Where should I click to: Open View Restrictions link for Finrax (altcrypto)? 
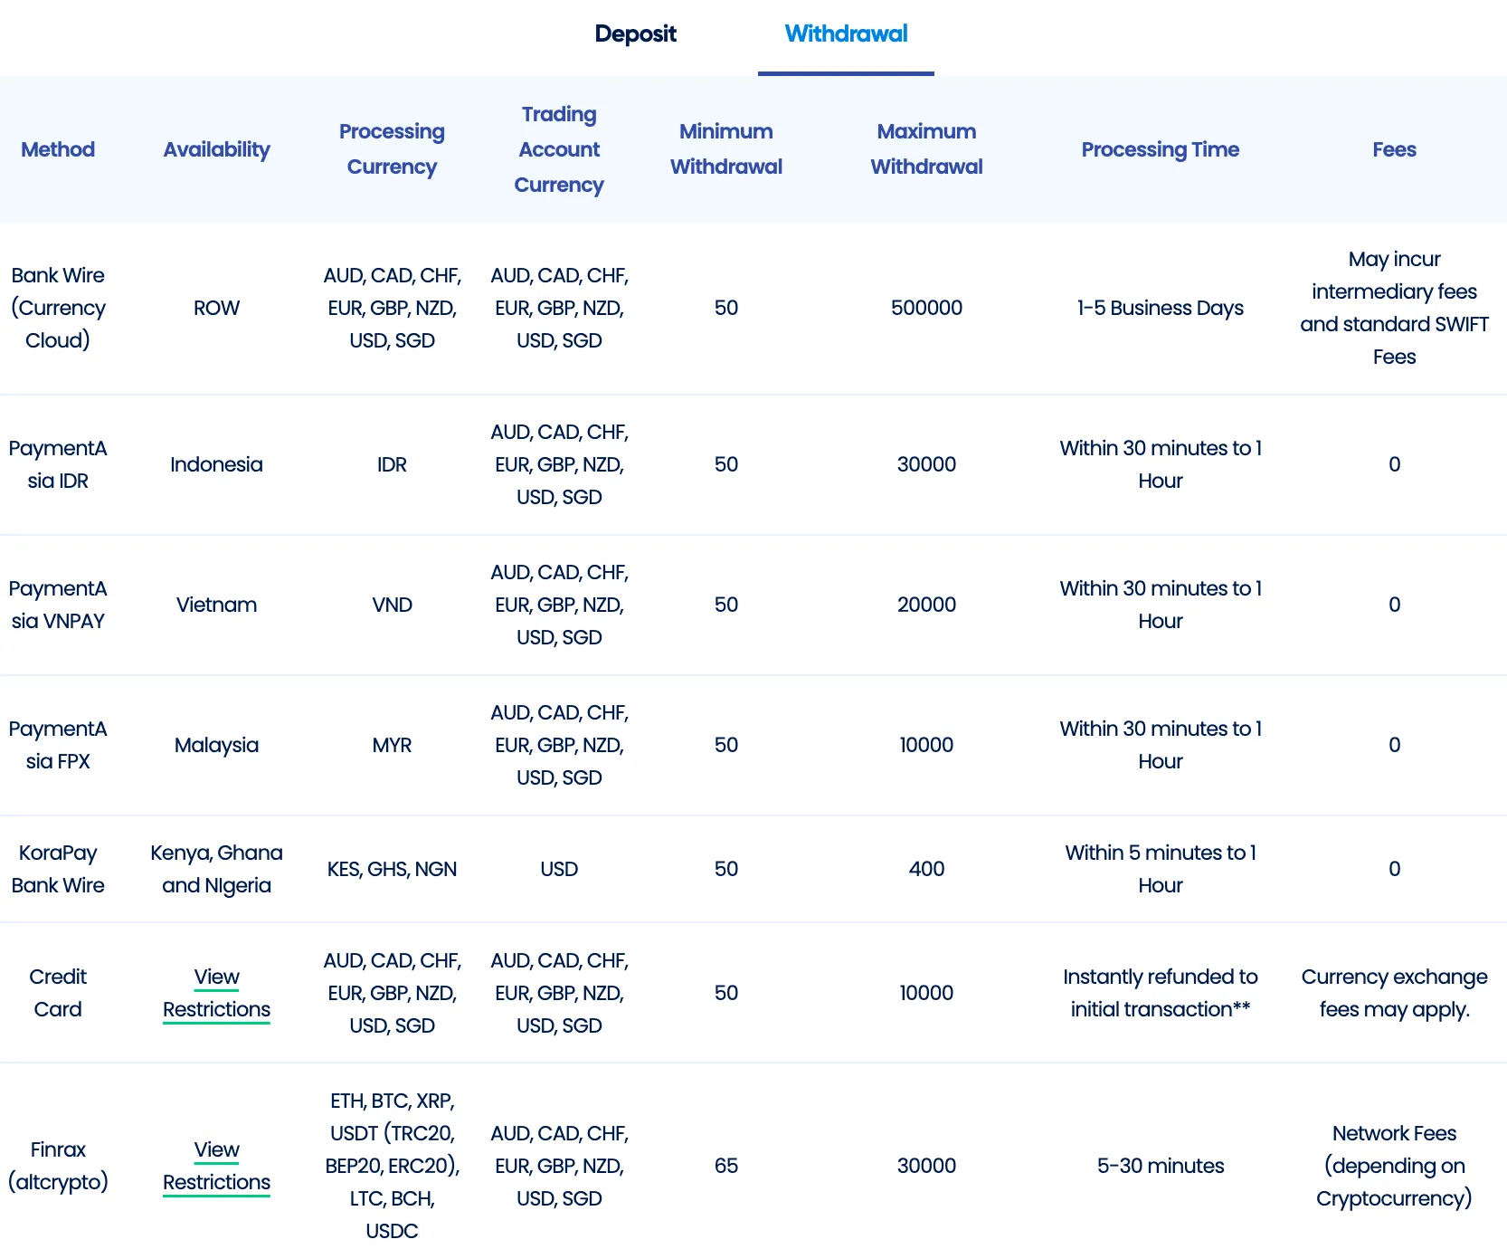click(x=216, y=1166)
